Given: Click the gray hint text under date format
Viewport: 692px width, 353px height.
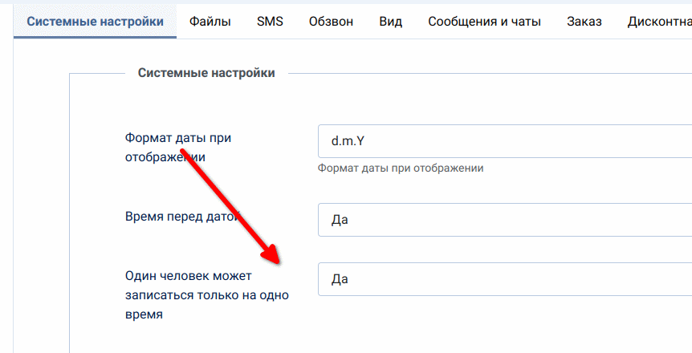Looking at the screenshot, I should [401, 168].
